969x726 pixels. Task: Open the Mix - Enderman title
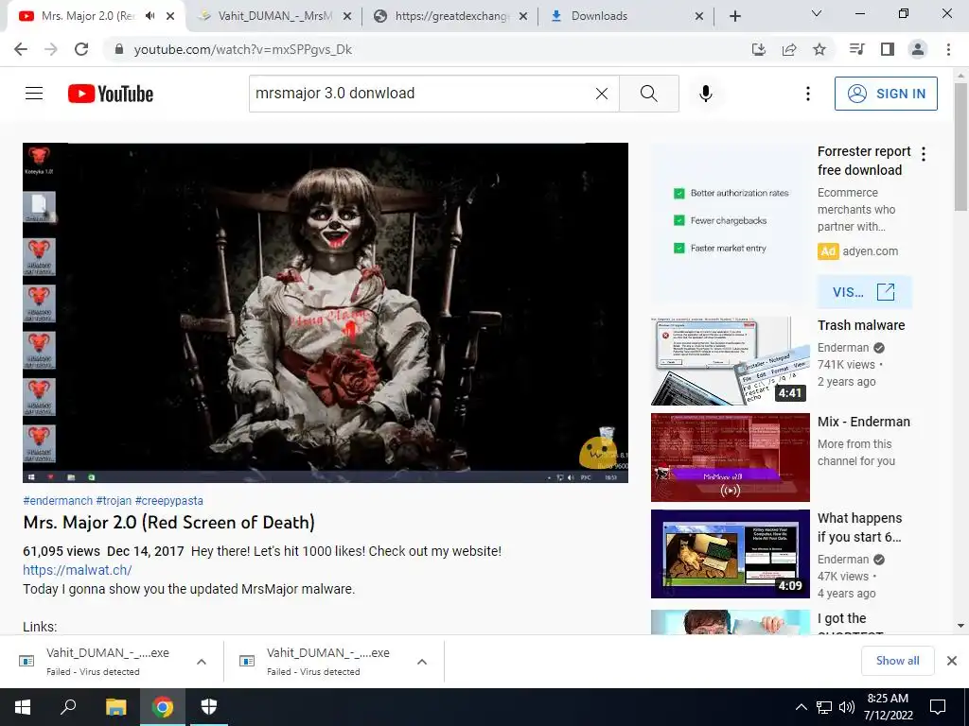(x=863, y=422)
